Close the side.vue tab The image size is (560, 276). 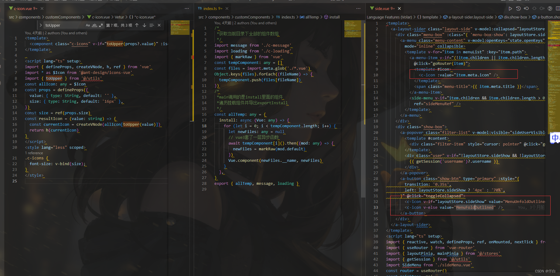click(399, 8)
